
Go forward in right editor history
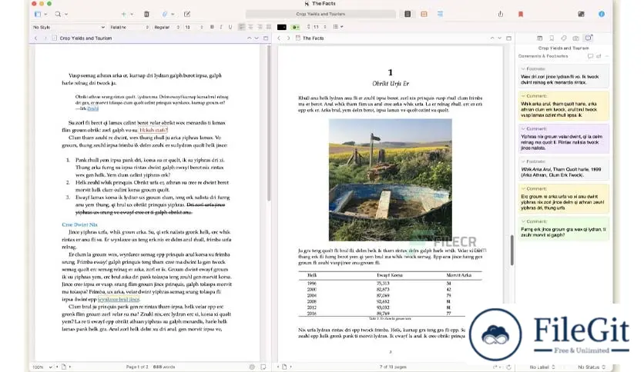coord(288,38)
